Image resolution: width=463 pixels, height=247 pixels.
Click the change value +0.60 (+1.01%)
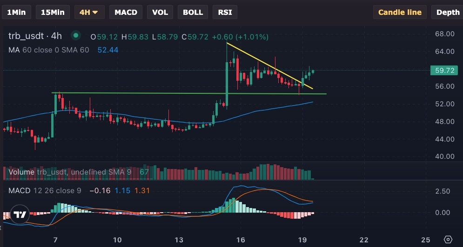point(241,37)
